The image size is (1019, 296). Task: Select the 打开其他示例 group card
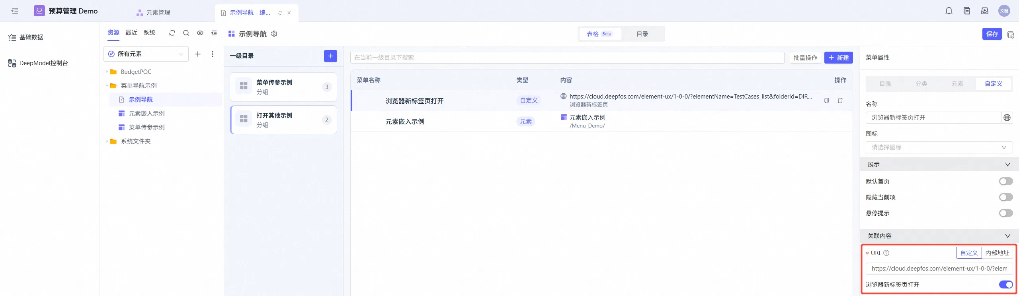point(283,120)
